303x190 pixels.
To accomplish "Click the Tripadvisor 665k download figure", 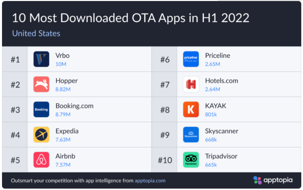I will pyautogui.click(x=211, y=165).
